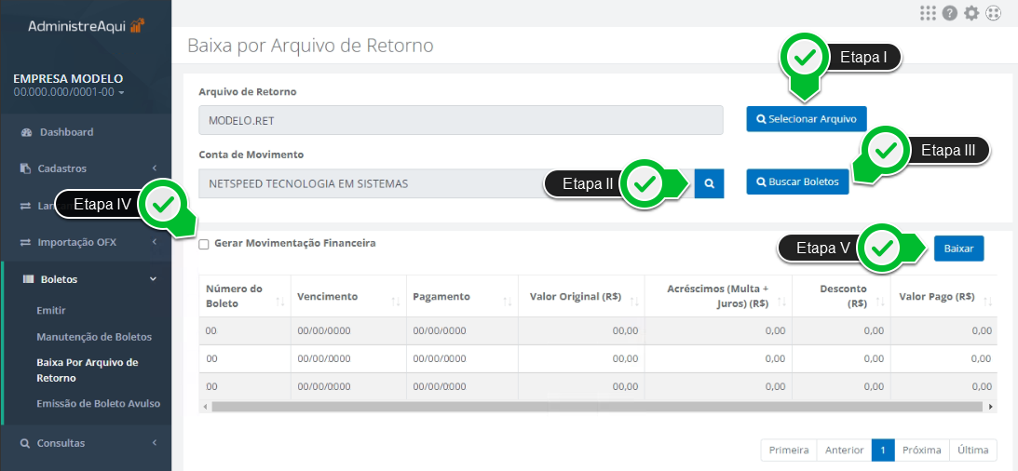Viewport: 1018px width, 471px height.
Task: Click the table's horizontal scrollbar
Action: [597, 407]
